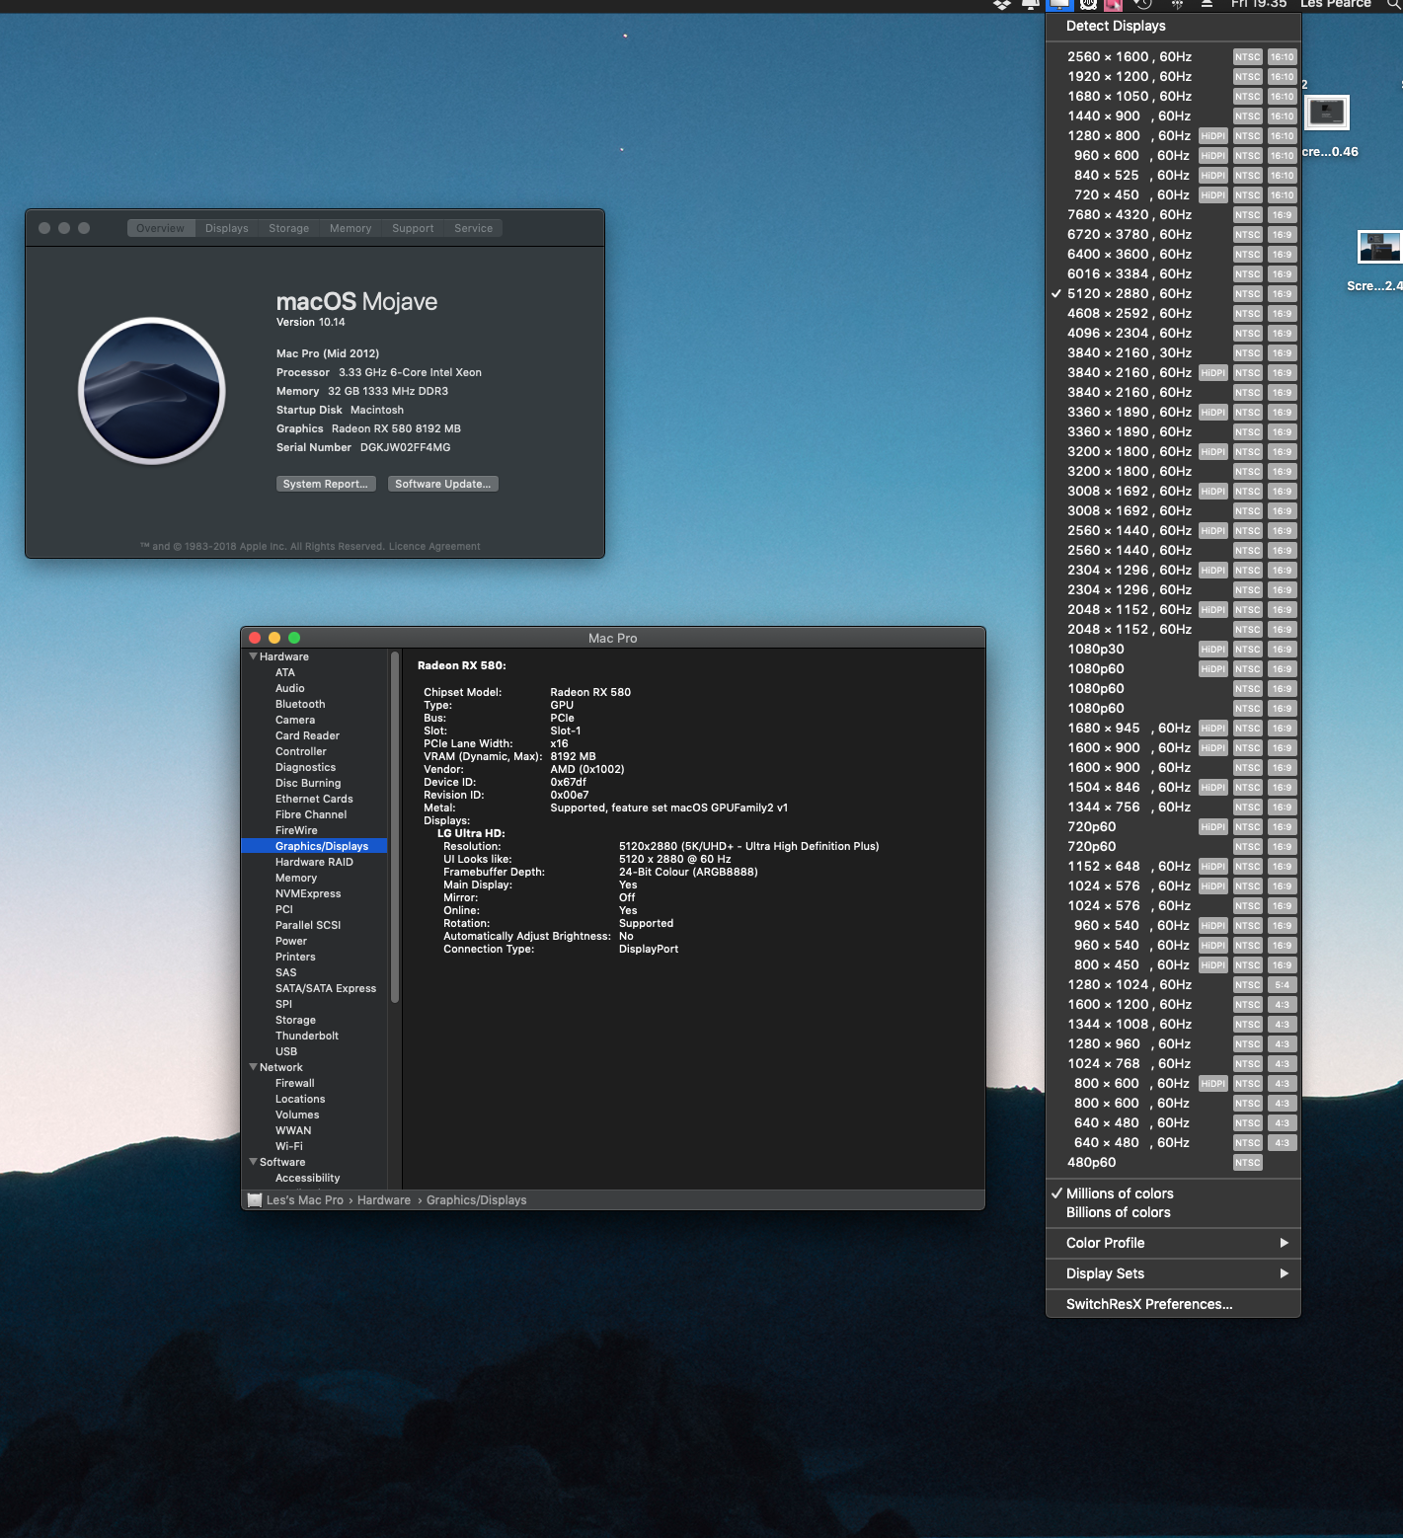The width and height of the screenshot is (1403, 1538).
Task: Open the Display Sets submenu
Action: tap(1173, 1273)
